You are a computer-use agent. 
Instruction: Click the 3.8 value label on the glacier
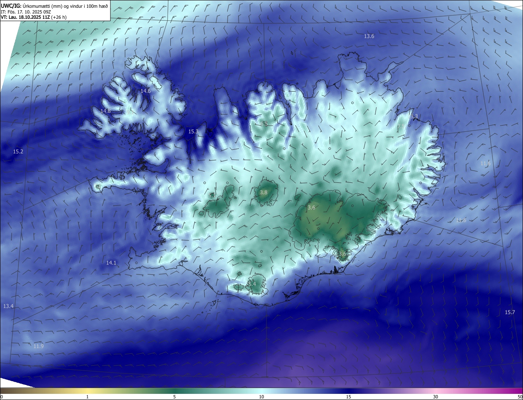(264, 192)
